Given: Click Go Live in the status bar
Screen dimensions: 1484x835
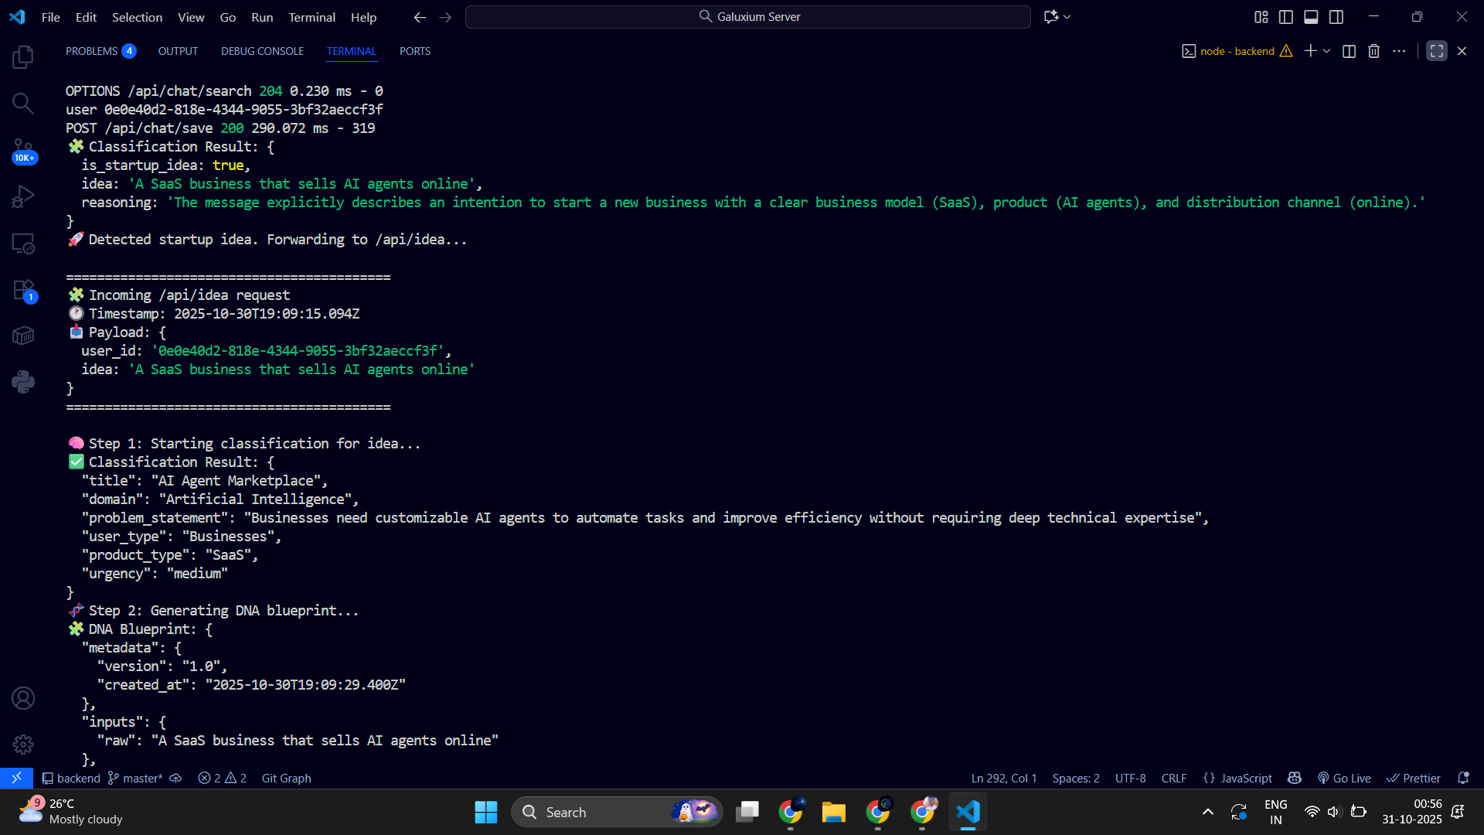Looking at the screenshot, I should 1344,778.
